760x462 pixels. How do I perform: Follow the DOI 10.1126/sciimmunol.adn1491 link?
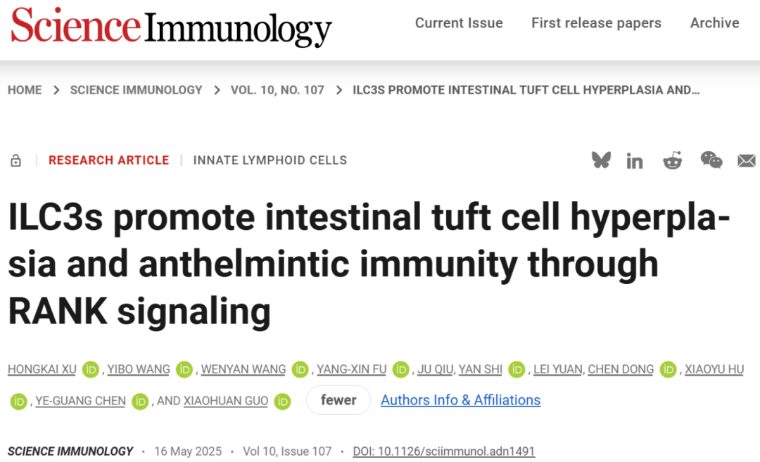444,451
